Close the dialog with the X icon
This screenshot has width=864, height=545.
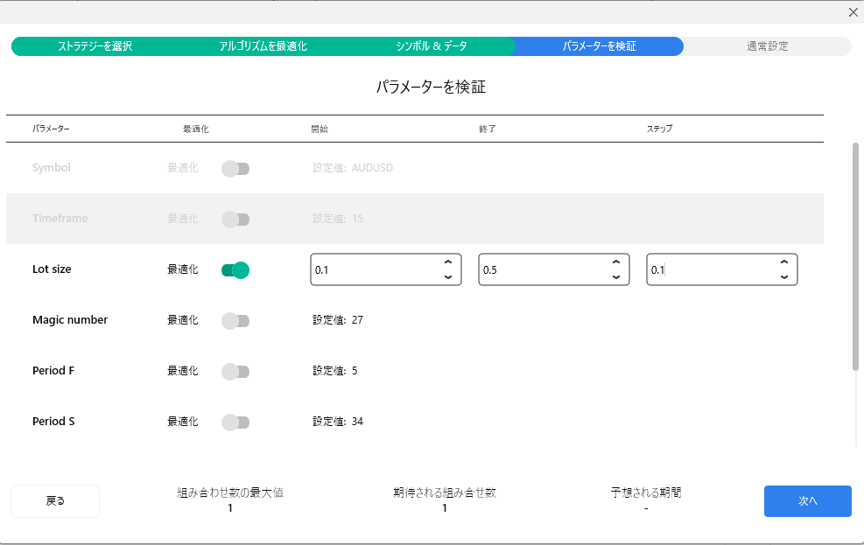pyautogui.click(x=853, y=12)
